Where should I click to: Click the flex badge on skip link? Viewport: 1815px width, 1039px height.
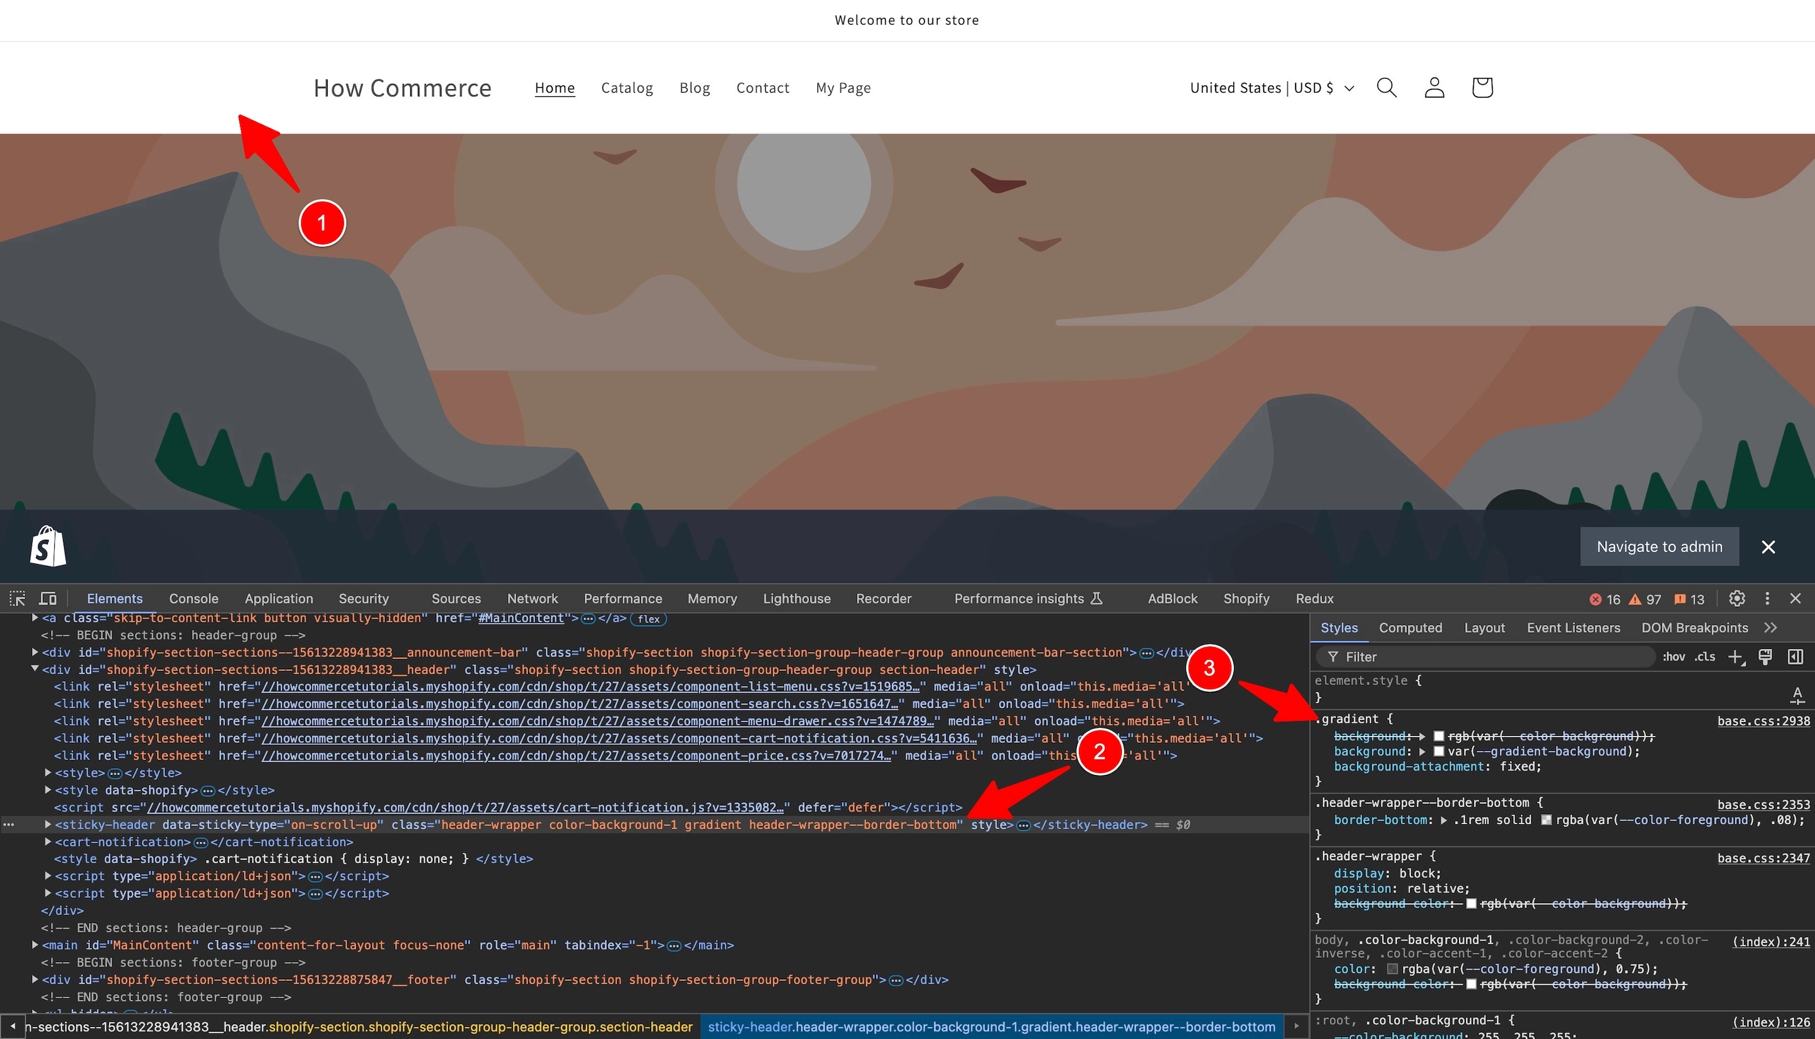[x=648, y=619]
